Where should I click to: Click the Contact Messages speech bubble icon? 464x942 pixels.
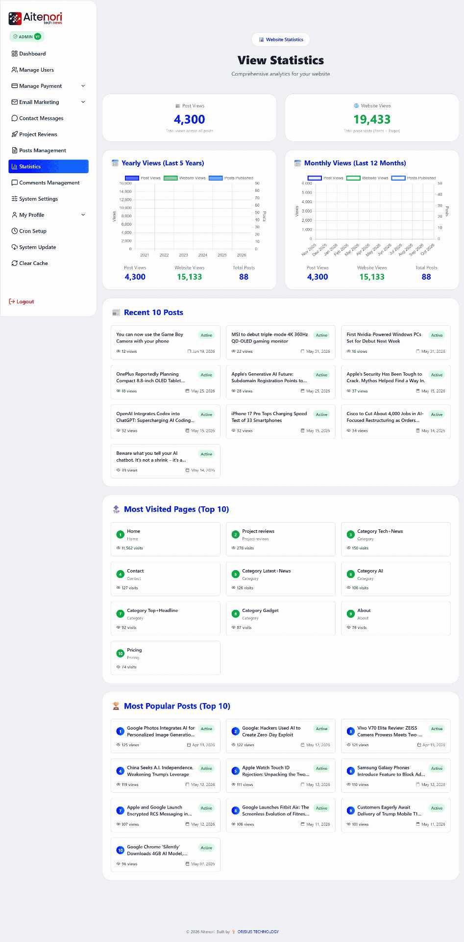pos(15,118)
